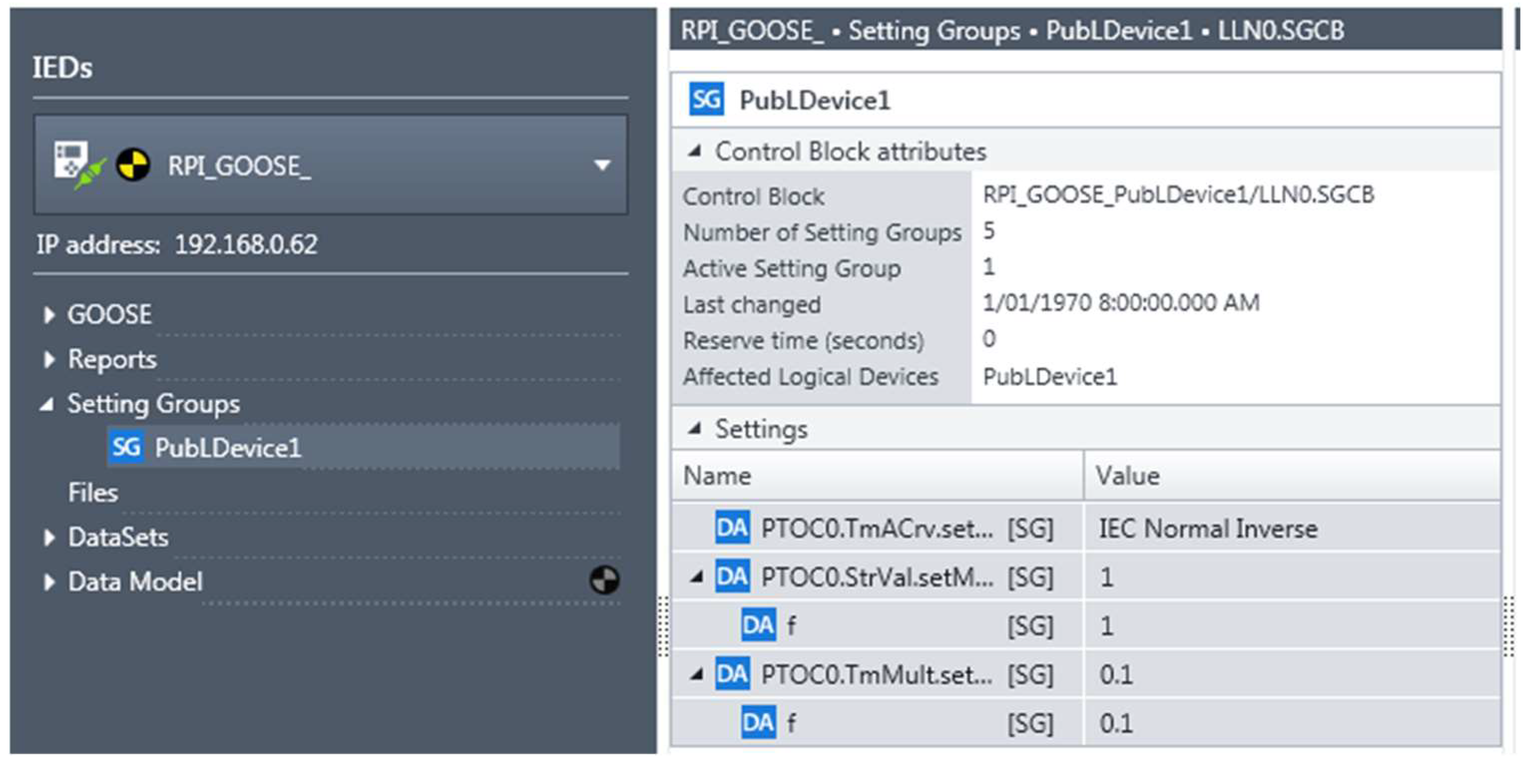Collapse the Settings section

pyautogui.click(x=695, y=429)
